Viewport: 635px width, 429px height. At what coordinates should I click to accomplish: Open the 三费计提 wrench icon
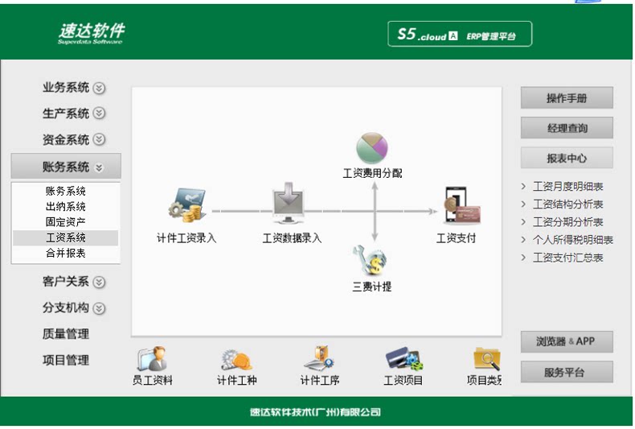point(370,260)
